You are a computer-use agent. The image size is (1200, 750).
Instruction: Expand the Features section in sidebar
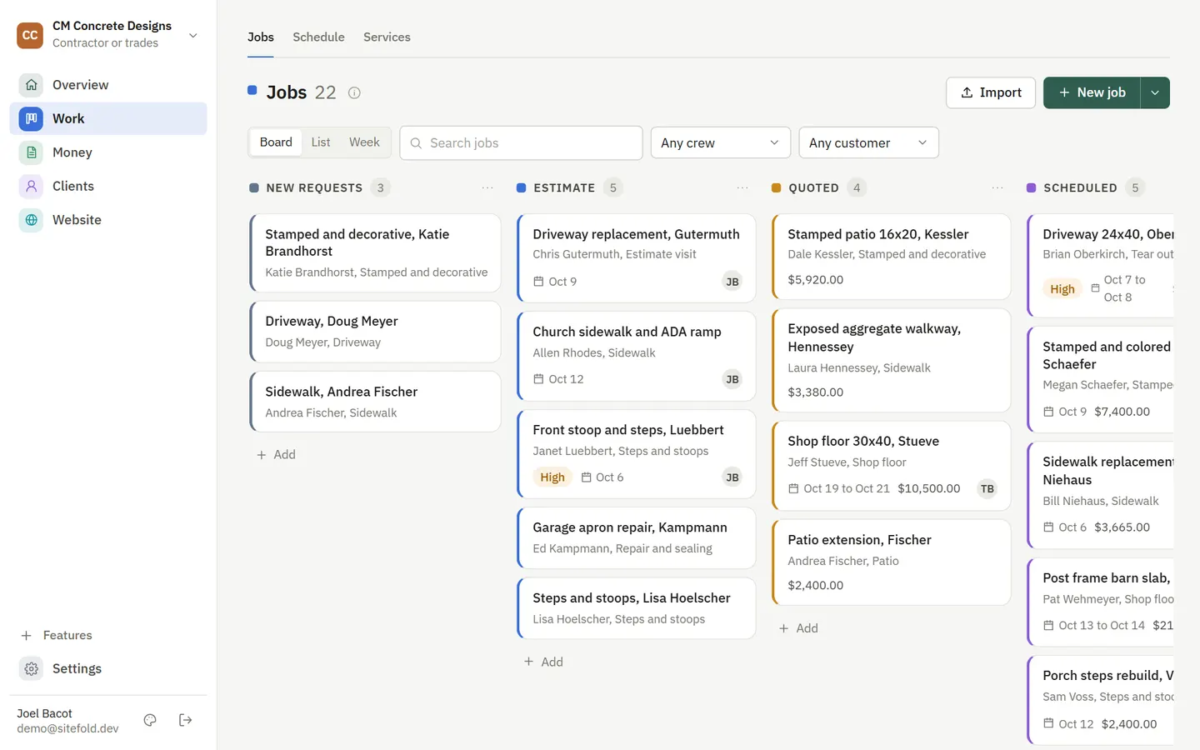point(57,635)
